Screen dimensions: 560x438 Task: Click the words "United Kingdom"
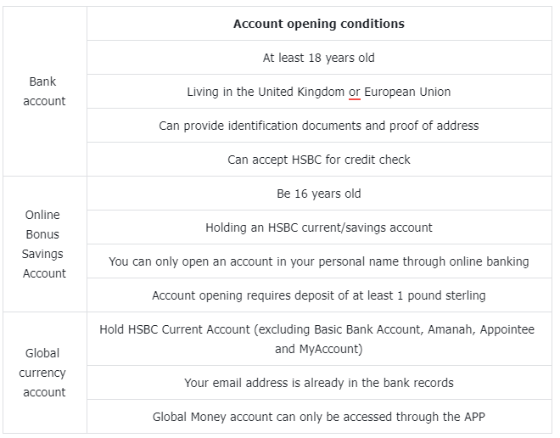click(302, 92)
